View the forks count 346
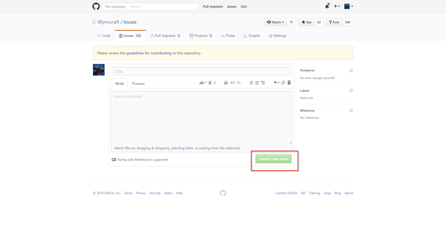This screenshot has width=446, height=244. coord(348,22)
